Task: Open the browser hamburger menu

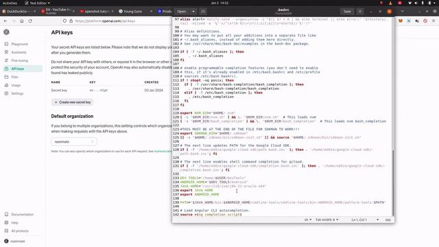Action: pyautogui.click(x=434, y=21)
